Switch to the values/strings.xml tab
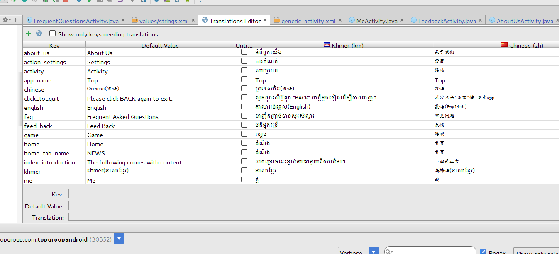559x254 pixels. pyautogui.click(x=161, y=19)
